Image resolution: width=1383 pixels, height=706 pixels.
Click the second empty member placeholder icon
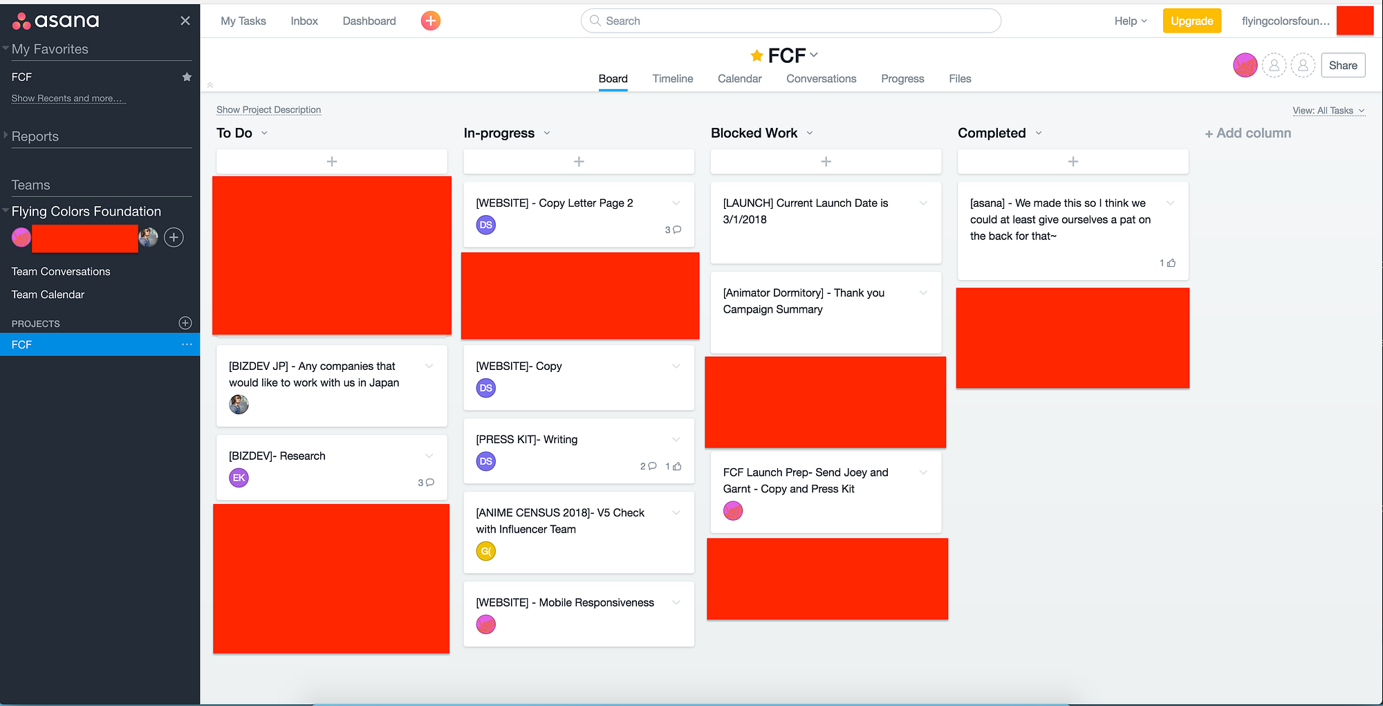[1303, 66]
